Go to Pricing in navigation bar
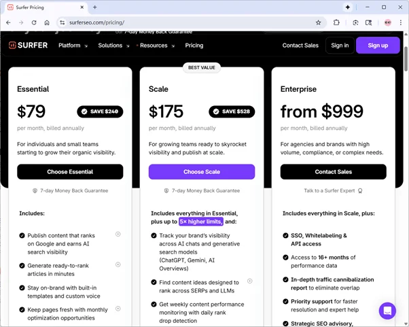409x327 pixels. tap(194, 46)
